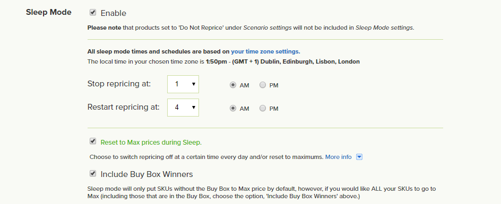Open the Restart repricing hour dropdown
Image resolution: width=501 pixels, height=204 pixels.
pos(183,107)
